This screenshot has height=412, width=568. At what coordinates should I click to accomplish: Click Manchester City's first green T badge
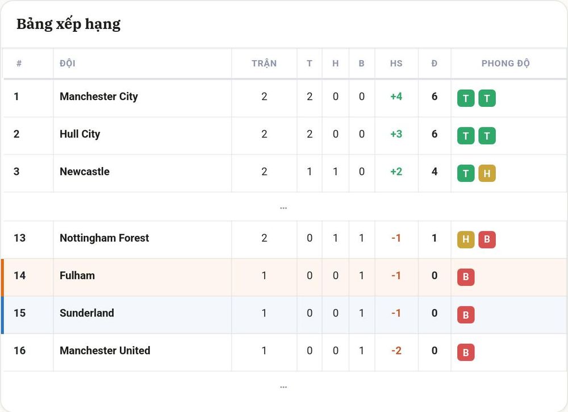coord(466,98)
